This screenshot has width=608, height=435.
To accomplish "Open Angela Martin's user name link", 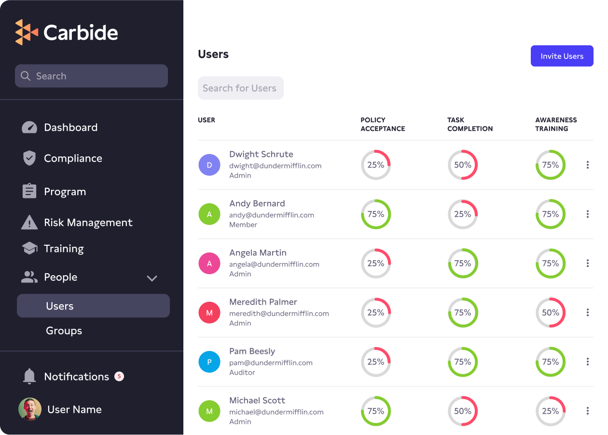I will tap(258, 253).
